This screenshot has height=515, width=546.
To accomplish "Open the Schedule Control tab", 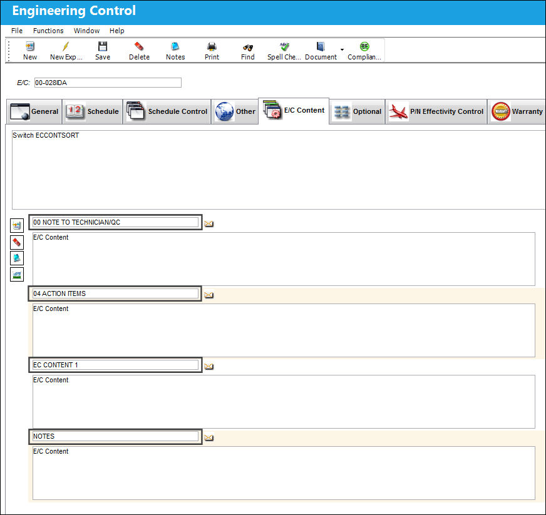I will (x=167, y=111).
